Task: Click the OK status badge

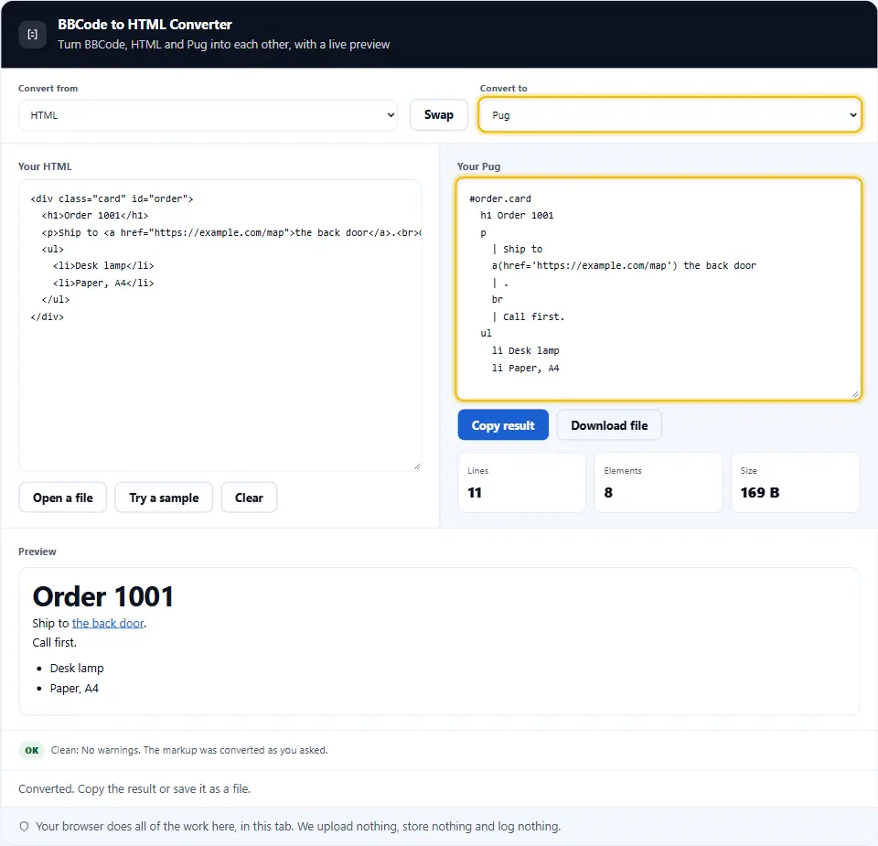Action: (x=32, y=750)
